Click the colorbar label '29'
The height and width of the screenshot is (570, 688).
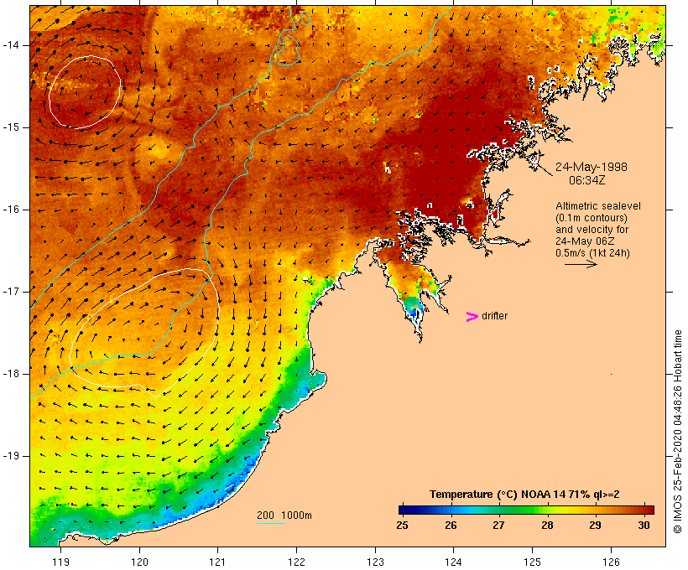coord(595,526)
